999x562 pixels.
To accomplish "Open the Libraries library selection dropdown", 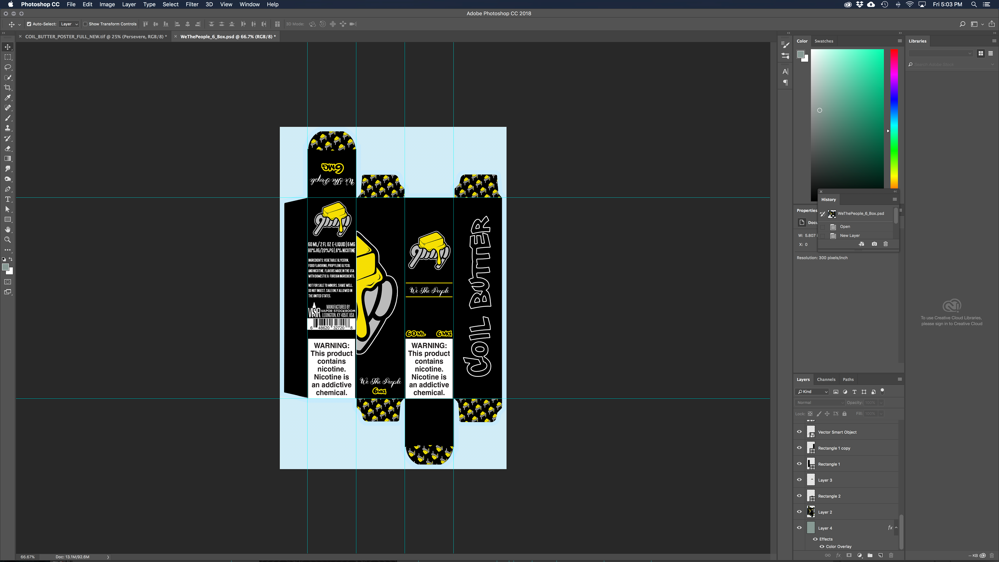I will tap(940, 54).
